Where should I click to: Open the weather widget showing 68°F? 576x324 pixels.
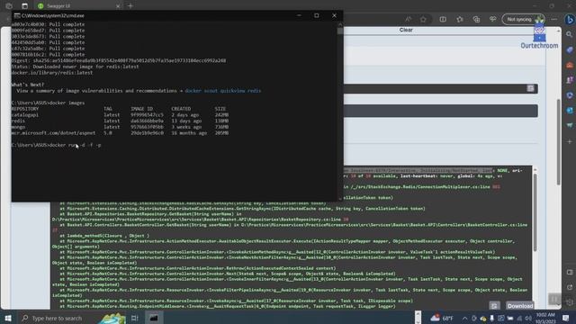(x=442, y=318)
